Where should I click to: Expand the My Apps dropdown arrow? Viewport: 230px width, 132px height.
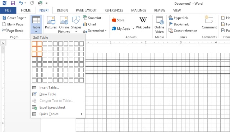(133, 29)
